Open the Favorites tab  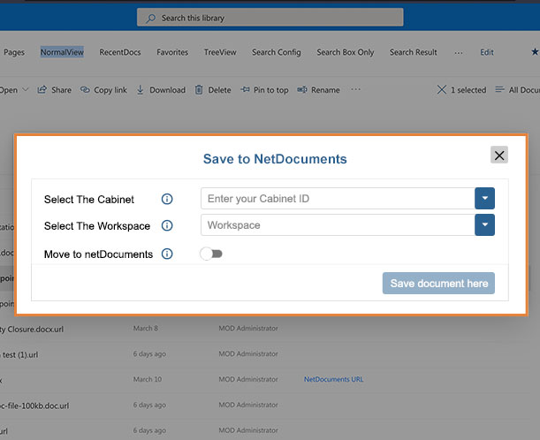click(172, 52)
